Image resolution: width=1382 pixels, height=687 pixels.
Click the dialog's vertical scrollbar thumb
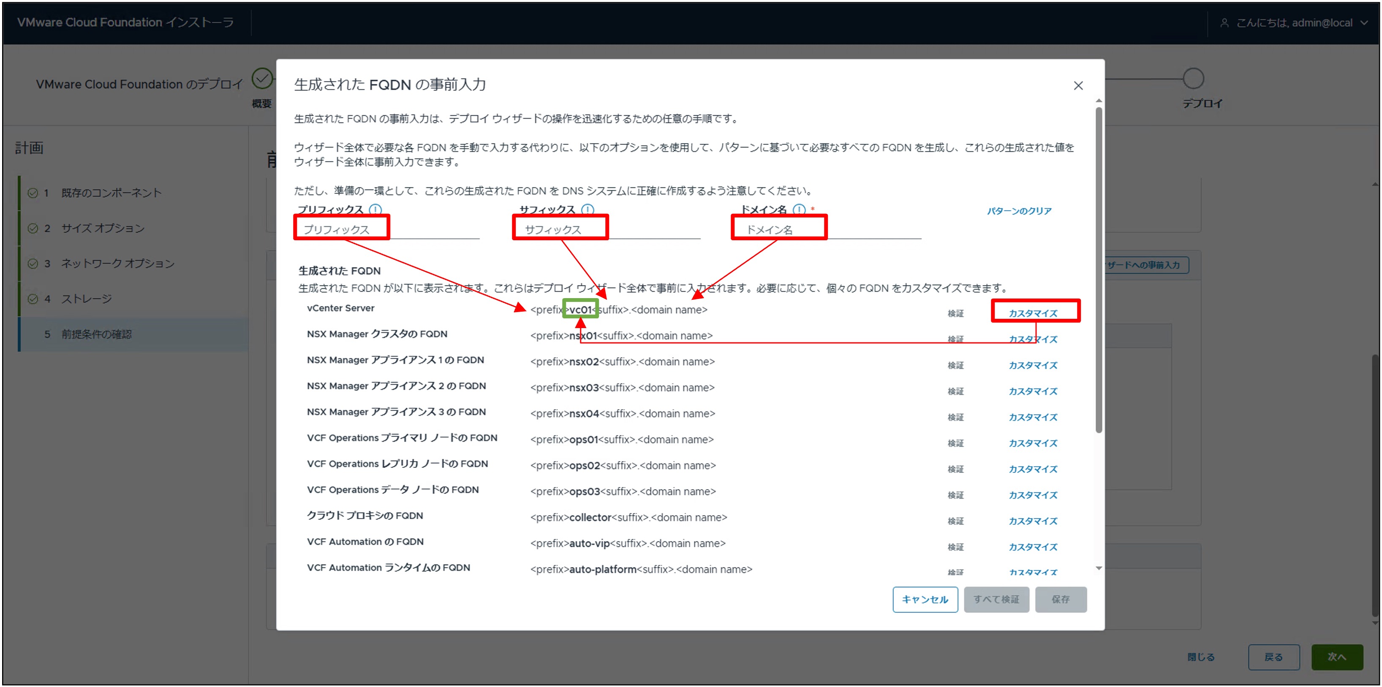tap(1098, 270)
